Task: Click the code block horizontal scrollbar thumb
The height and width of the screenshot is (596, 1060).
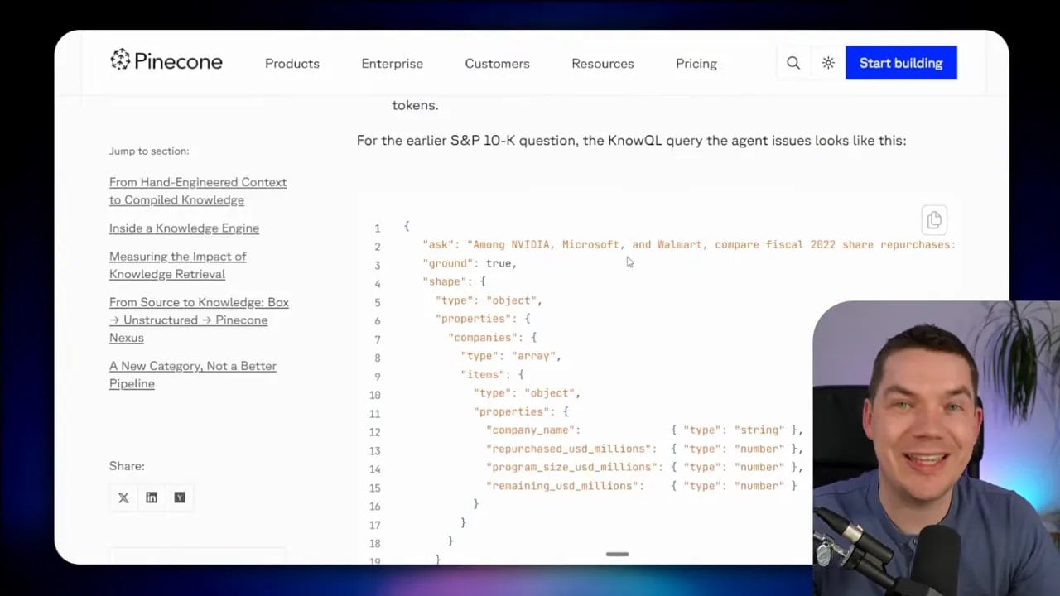Action: [x=617, y=554]
